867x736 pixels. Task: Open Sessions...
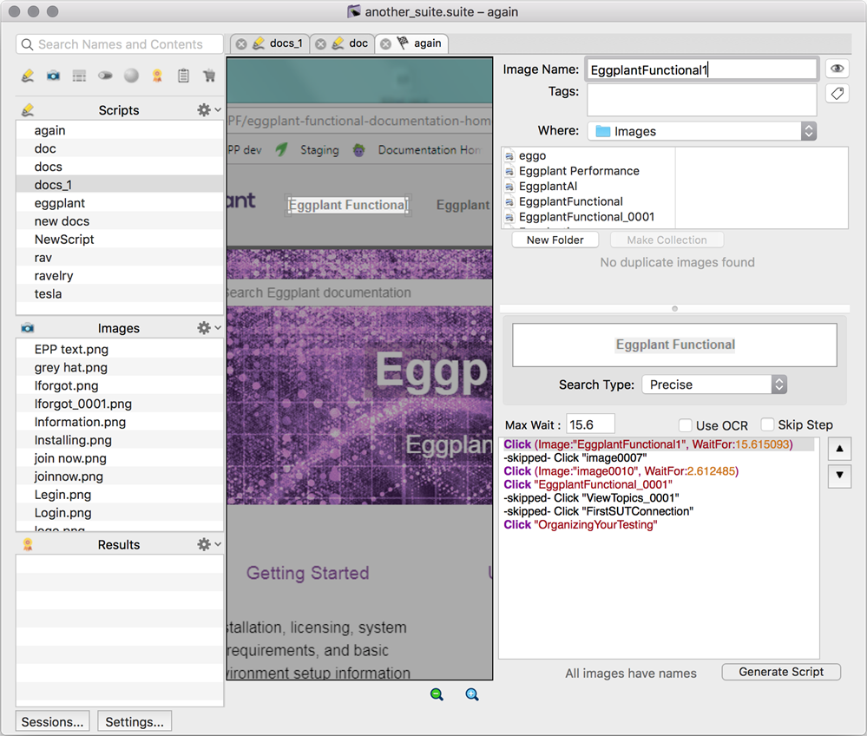tap(53, 721)
